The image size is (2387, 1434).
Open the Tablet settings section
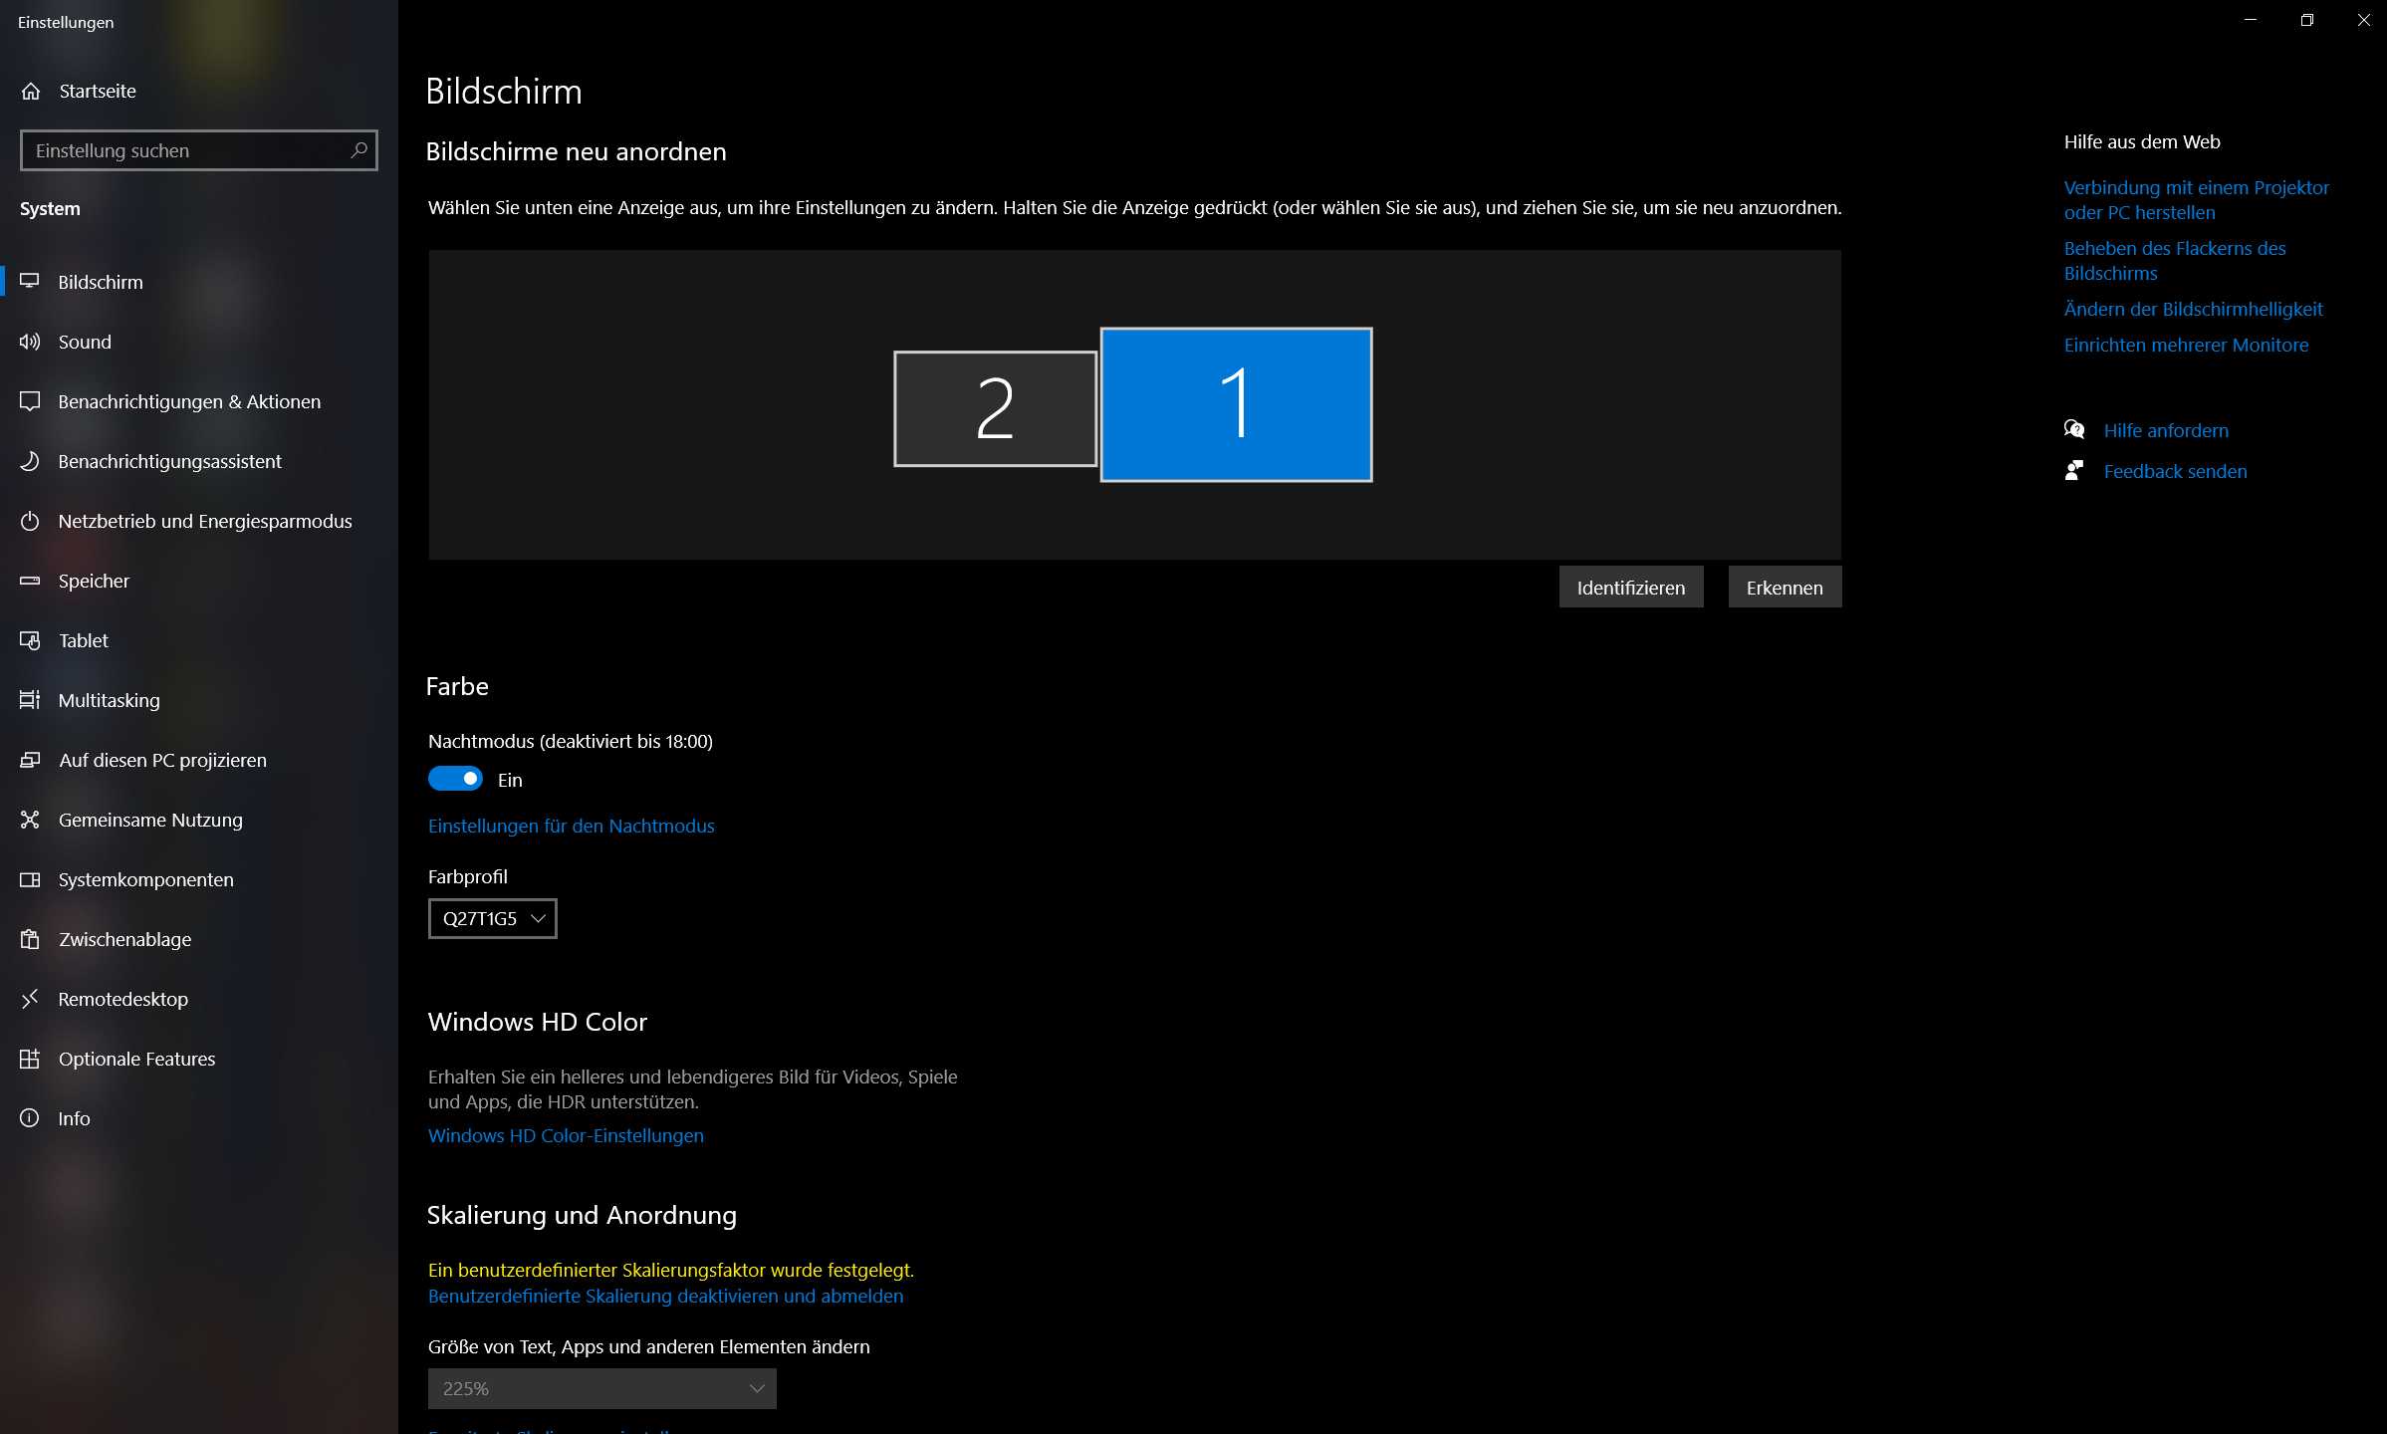(83, 640)
